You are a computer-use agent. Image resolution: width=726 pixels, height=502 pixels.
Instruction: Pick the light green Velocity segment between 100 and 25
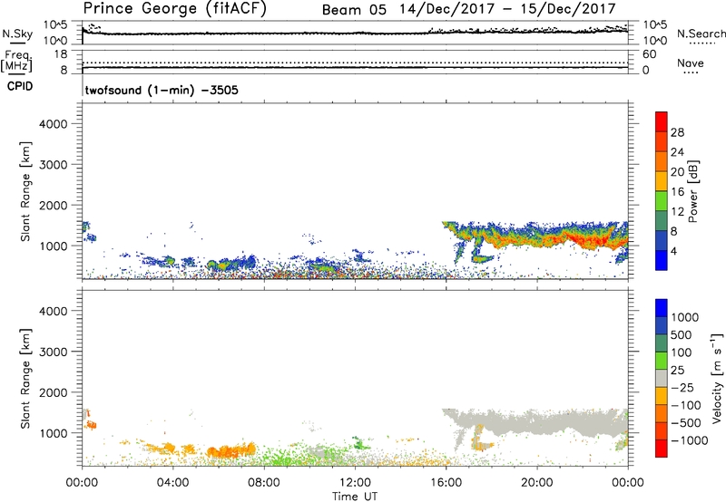662,361
